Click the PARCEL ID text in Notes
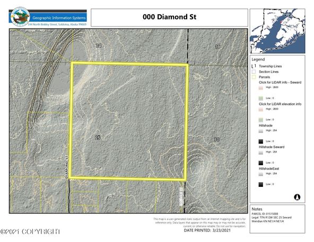314x242 pixels. pyautogui.click(x=265, y=214)
